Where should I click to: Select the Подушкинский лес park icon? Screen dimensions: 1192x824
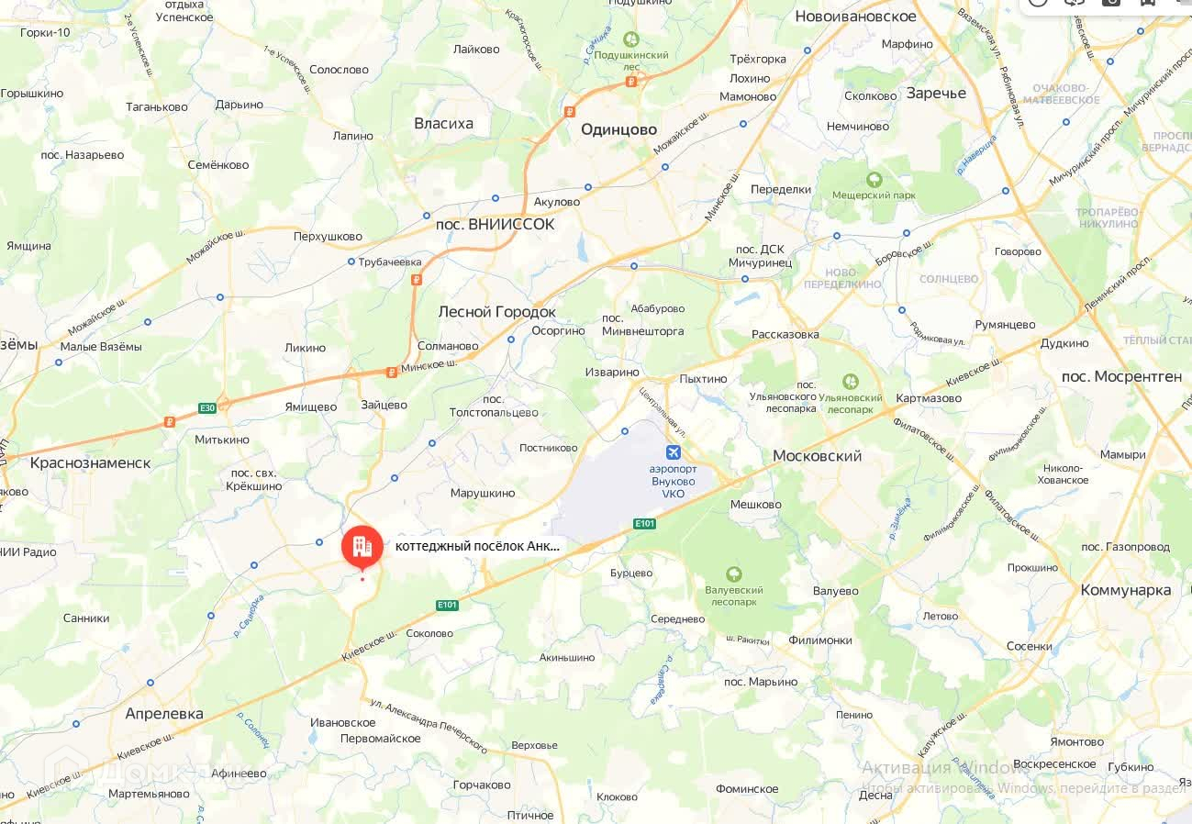(630, 39)
